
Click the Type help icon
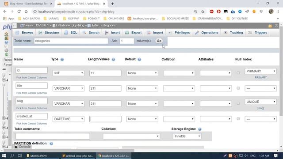(x=62, y=59)
